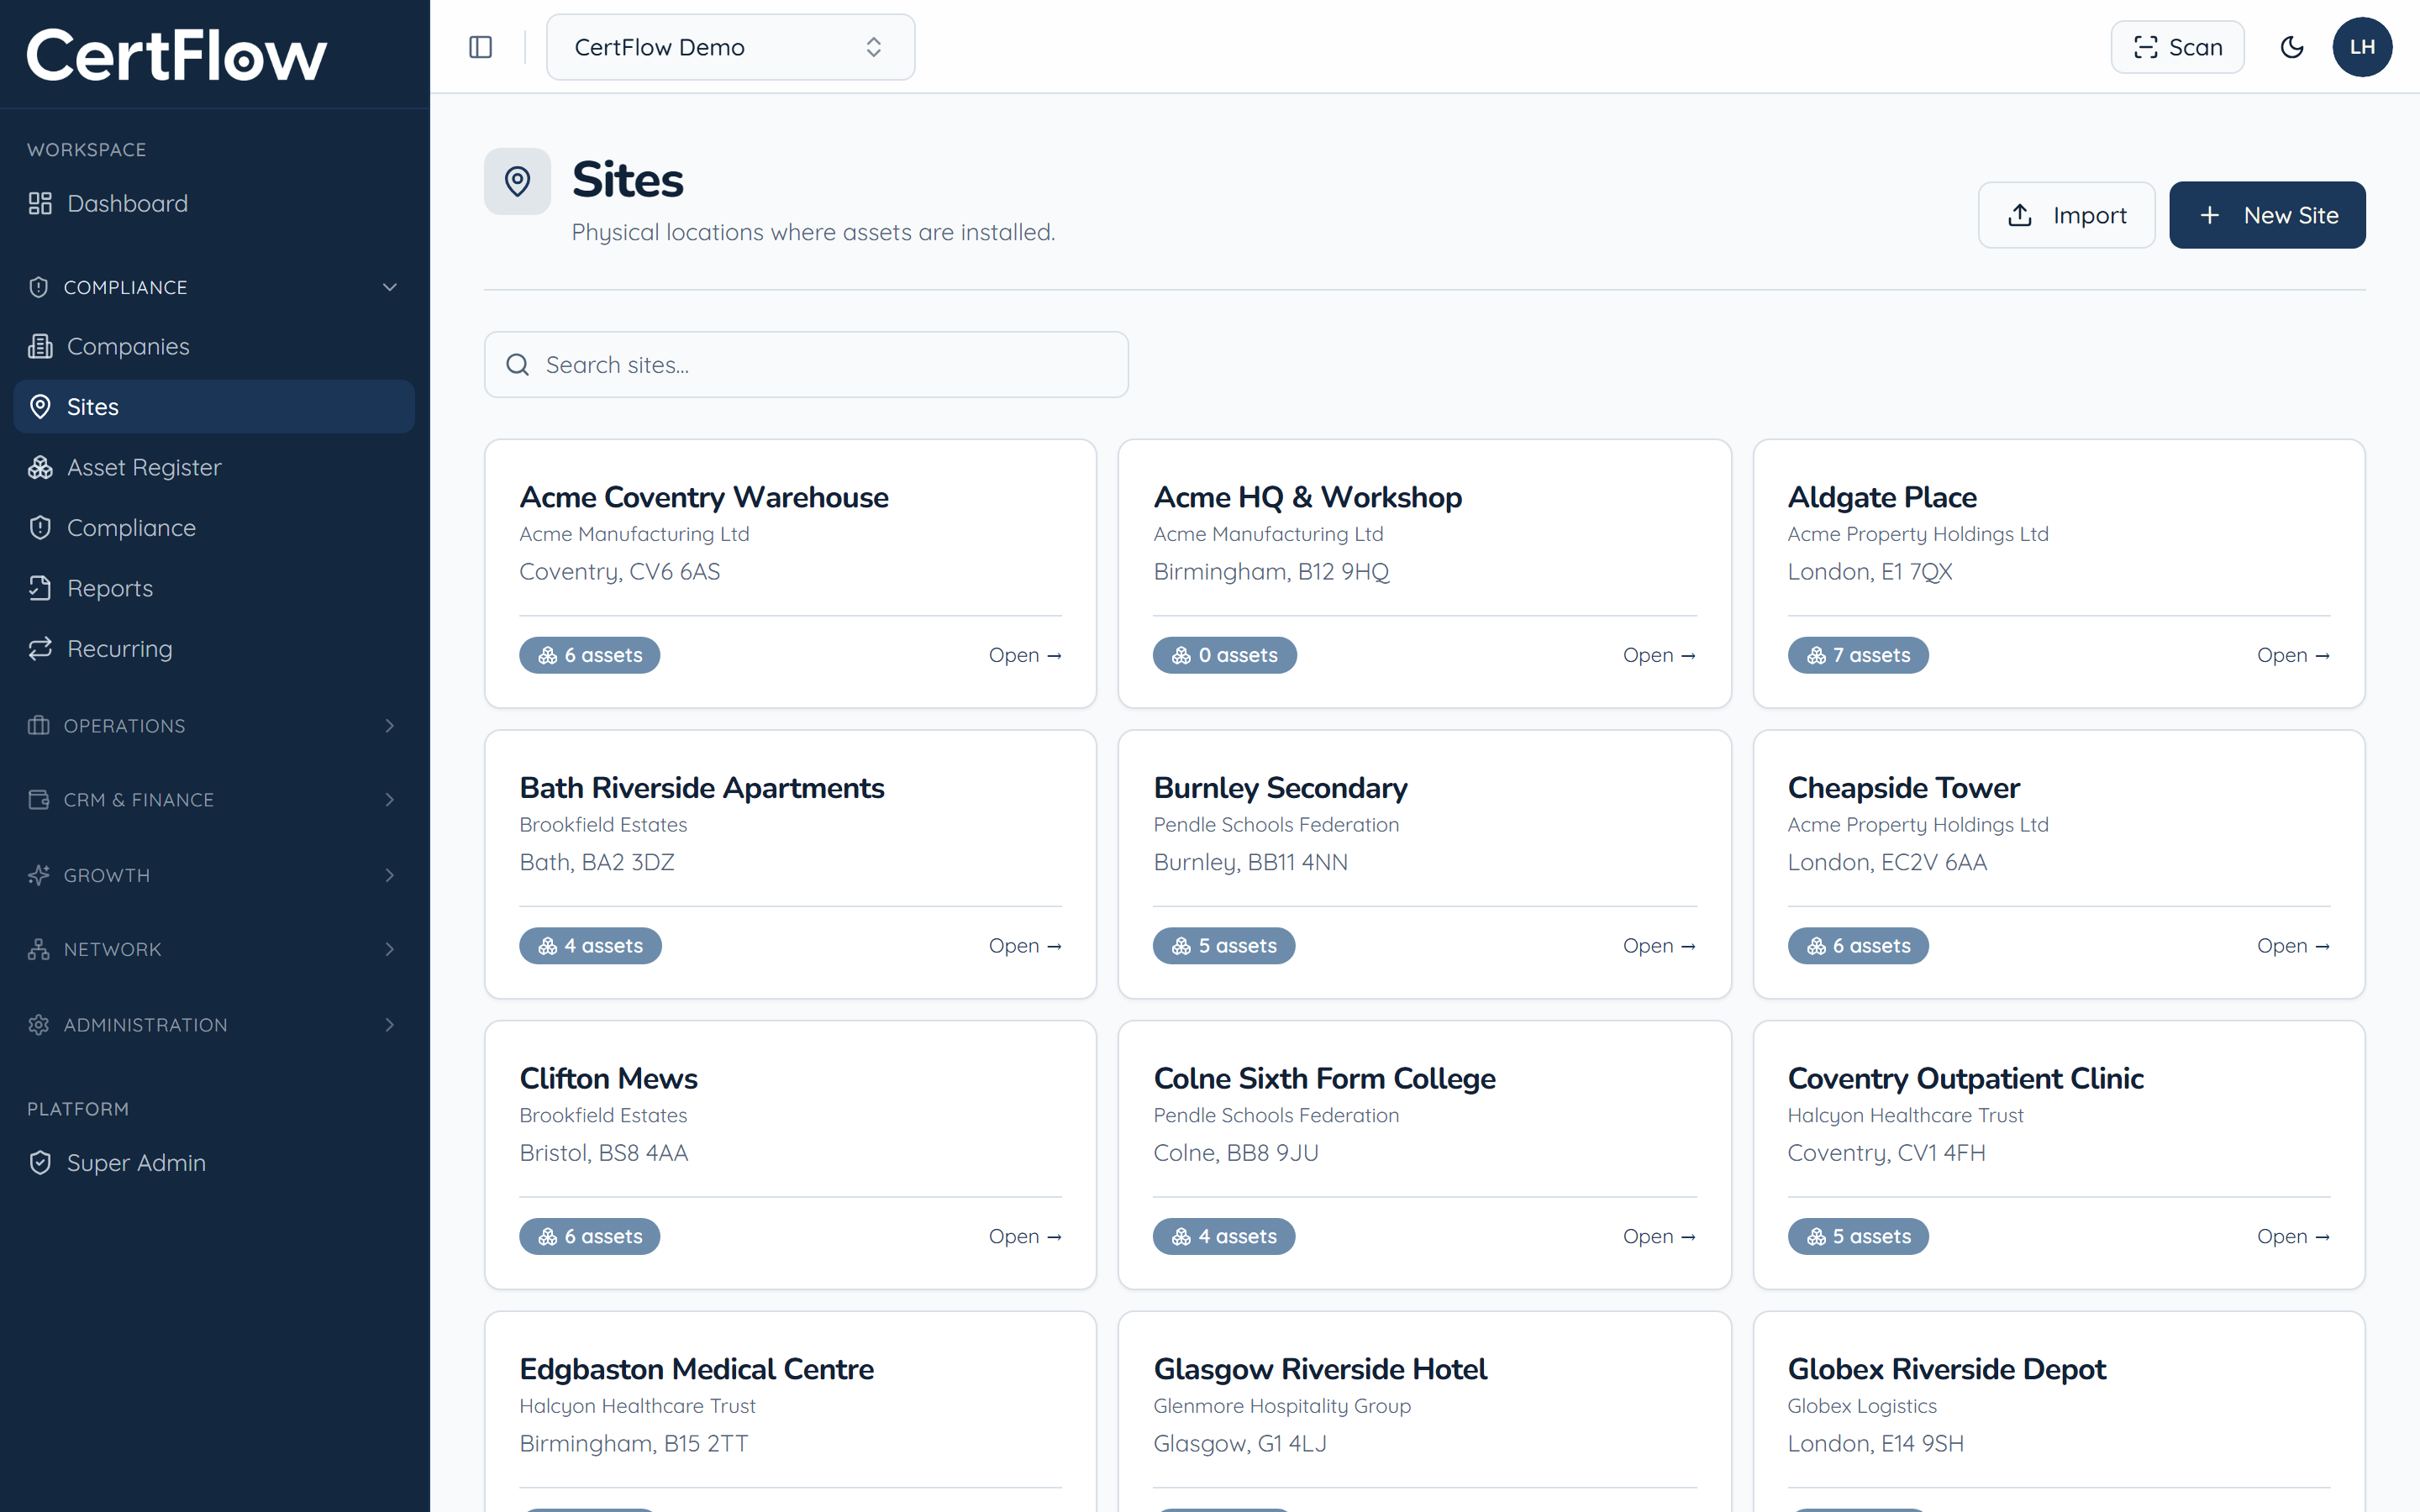Click the Birmingham, B12 9HQ address
This screenshot has height=1512, width=2420.
pos(1271,572)
